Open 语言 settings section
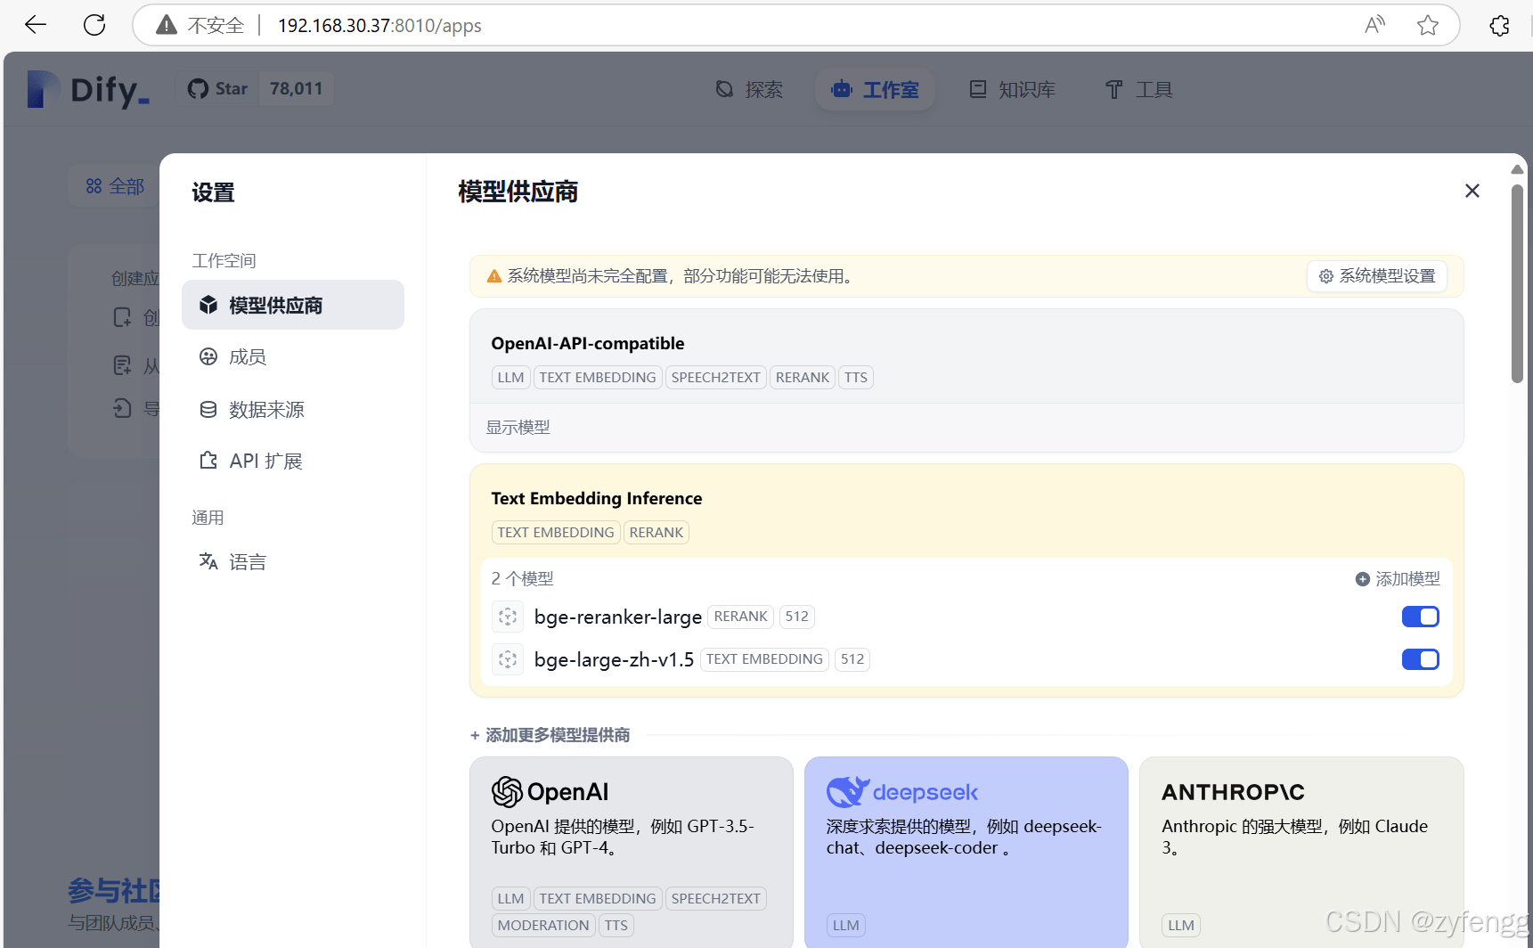Viewport: 1533px width, 948px height. (293, 561)
